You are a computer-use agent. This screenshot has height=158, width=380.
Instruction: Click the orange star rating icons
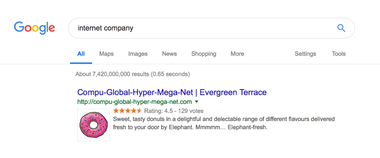coord(128,111)
